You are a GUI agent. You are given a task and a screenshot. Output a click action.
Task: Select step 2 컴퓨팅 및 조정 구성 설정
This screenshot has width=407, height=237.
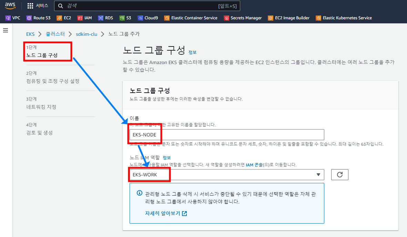[x=53, y=81]
